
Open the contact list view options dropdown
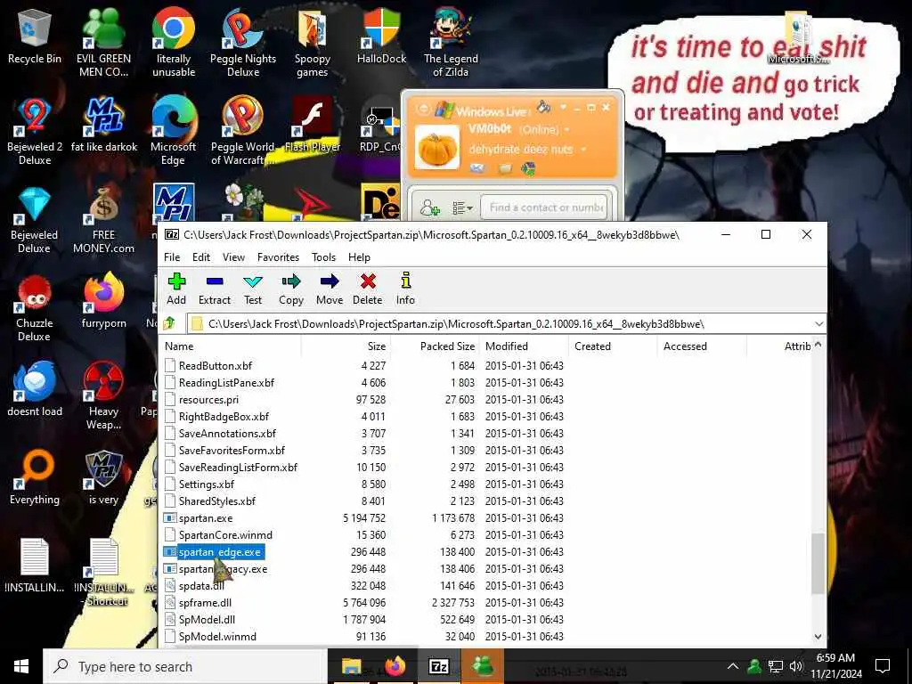463,208
